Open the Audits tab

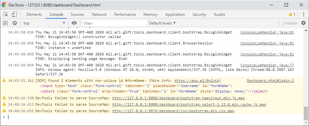tap(219, 14)
